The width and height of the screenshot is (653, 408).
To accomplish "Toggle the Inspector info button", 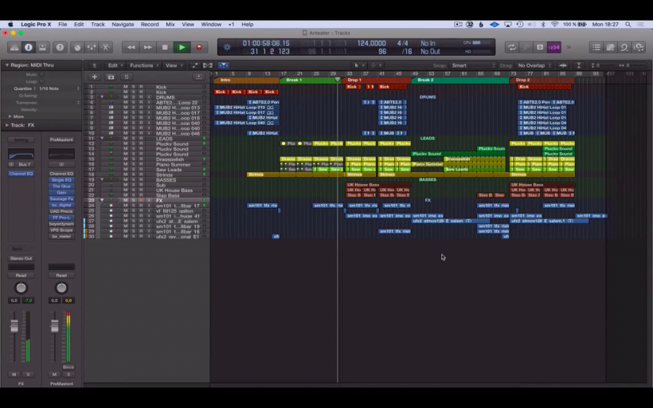I will pyautogui.click(x=29, y=48).
